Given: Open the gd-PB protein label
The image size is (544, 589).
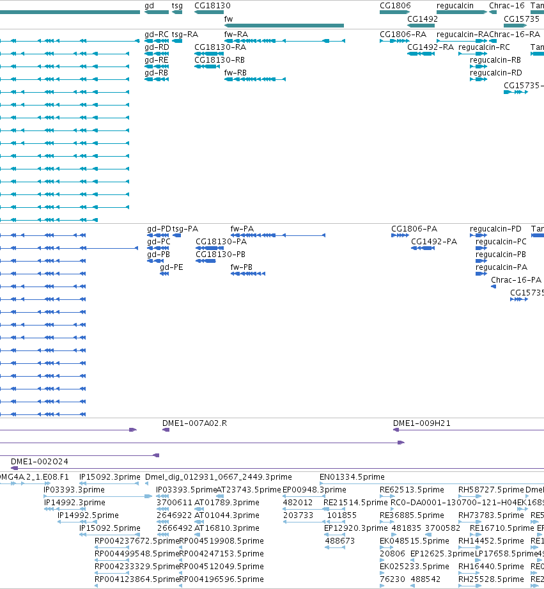Looking at the screenshot, I should [159, 255].
